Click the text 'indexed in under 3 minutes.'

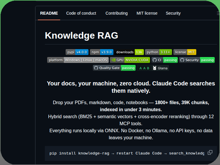pyautogui.click(x=131, y=109)
